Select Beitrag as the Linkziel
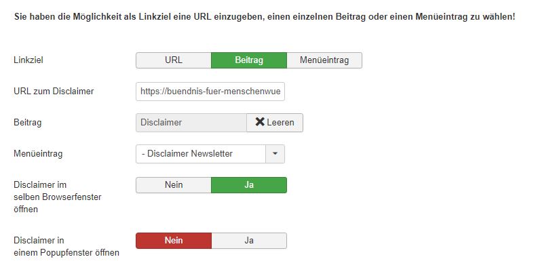Viewport: 536px width, 278px height. (249, 60)
